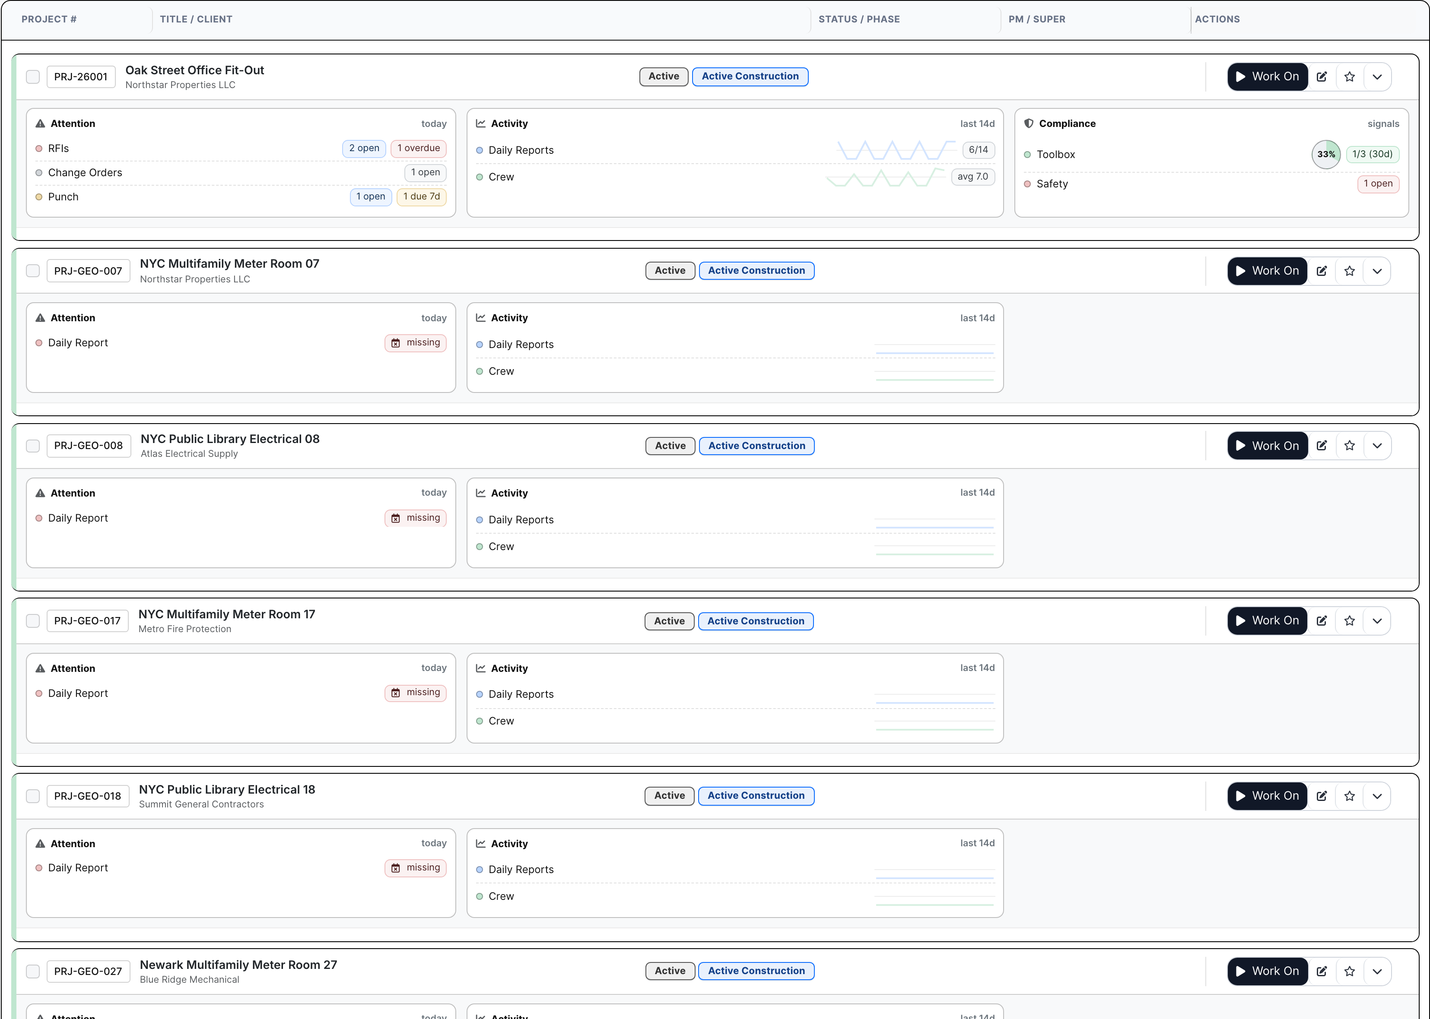Start Work On for Newark Meter Room 27
1430x1019 pixels.
point(1268,971)
